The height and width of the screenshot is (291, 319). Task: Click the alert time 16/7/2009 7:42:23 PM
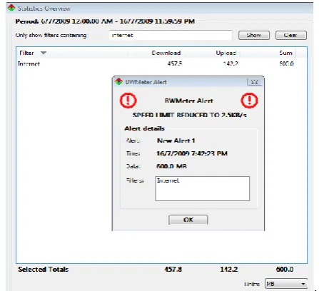192,153
